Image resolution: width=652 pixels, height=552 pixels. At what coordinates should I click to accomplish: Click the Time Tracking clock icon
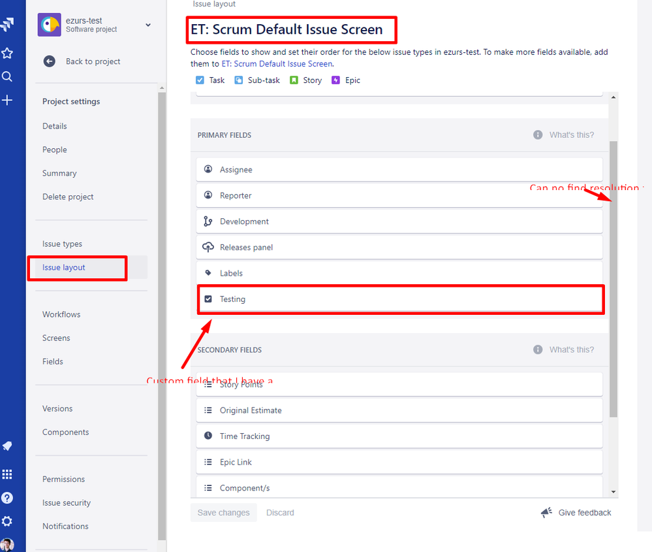pos(208,436)
